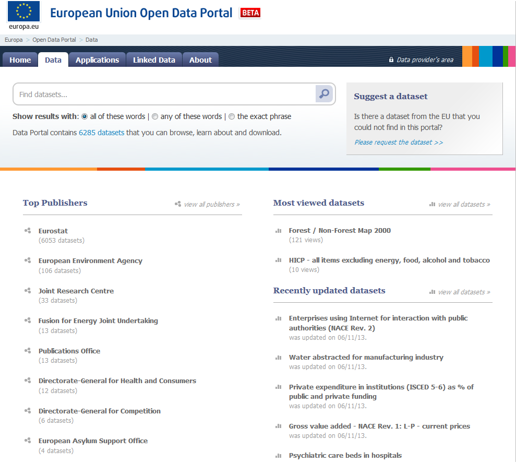The height and width of the screenshot is (463, 516).
Task: Open European Environment Agency publisher
Action: 90,261
